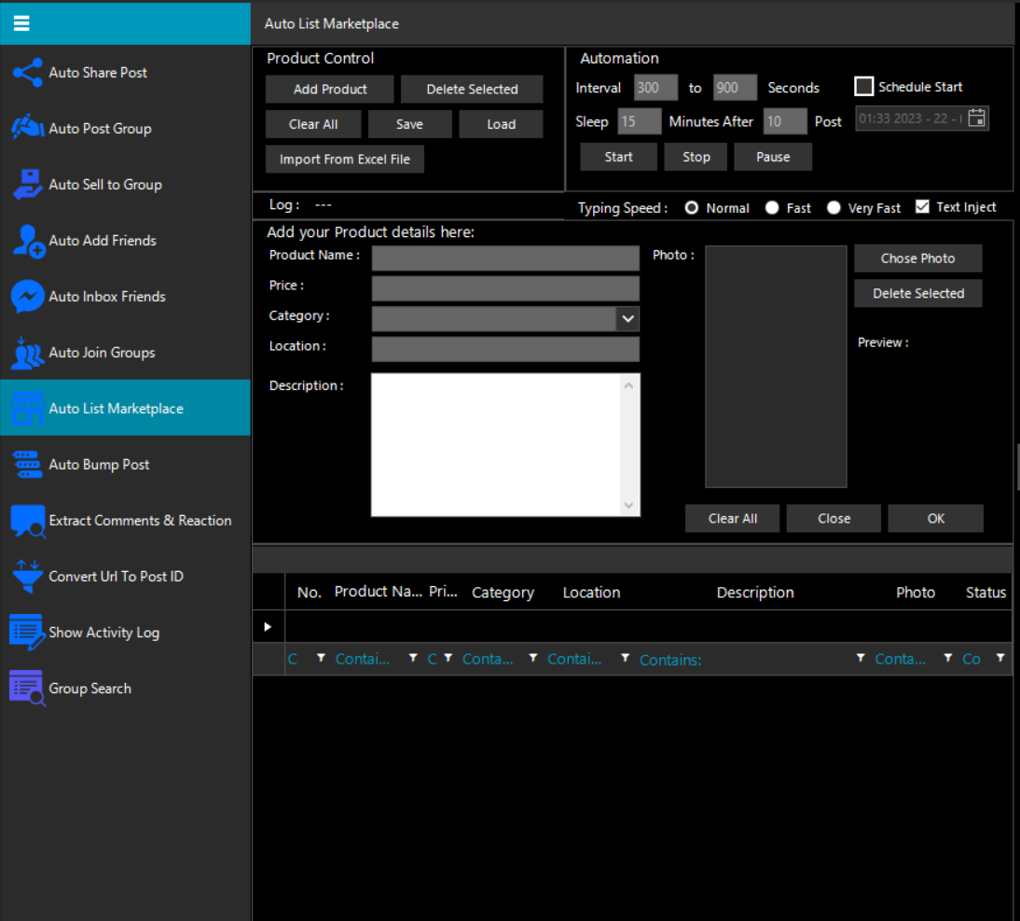Click Delete Selected below Chose Photo

[917, 294]
